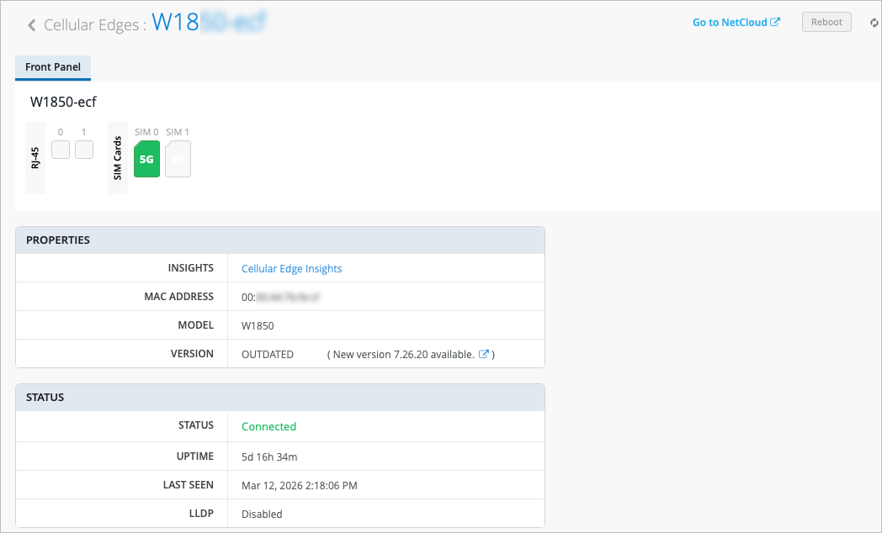This screenshot has height=533, width=882.
Task: Select the Front Panel tab
Action: (x=53, y=67)
